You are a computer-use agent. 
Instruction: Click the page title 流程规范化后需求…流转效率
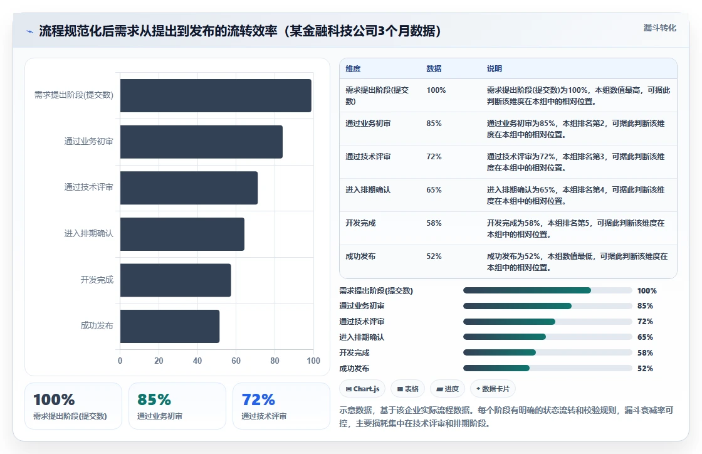point(240,31)
